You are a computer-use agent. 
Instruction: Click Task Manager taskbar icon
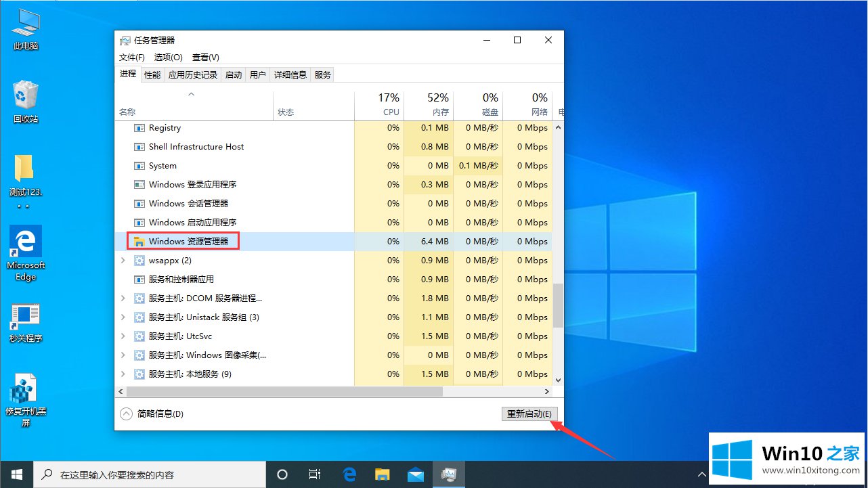pyautogui.click(x=449, y=474)
